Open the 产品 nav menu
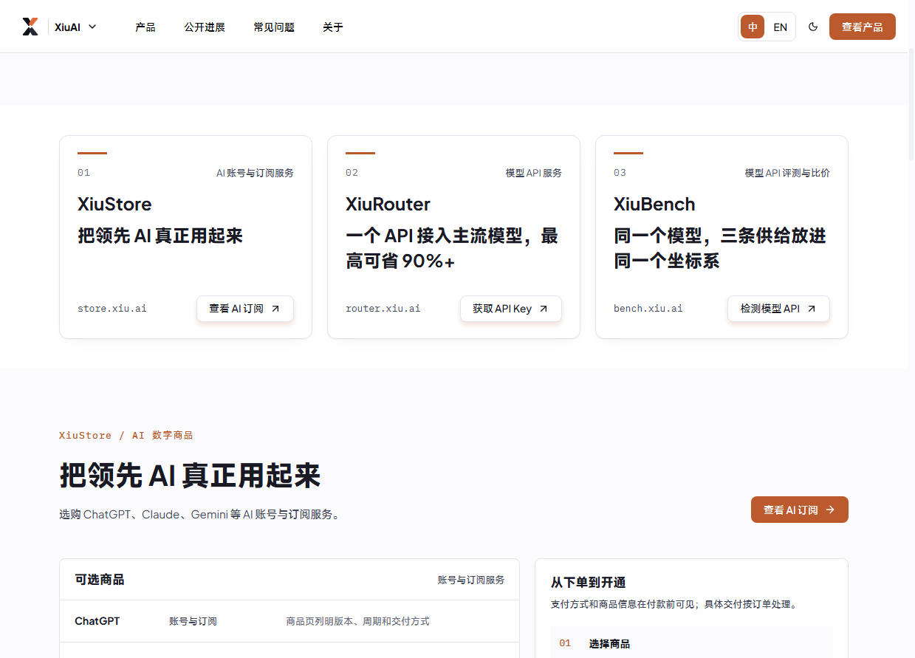 (145, 27)
